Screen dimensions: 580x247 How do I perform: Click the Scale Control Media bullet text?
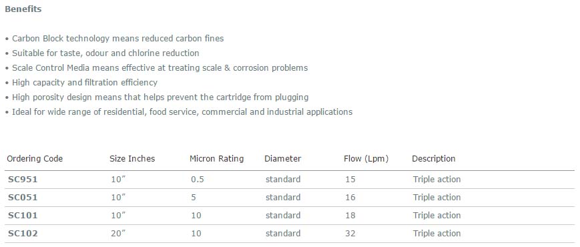pos(160,68)
